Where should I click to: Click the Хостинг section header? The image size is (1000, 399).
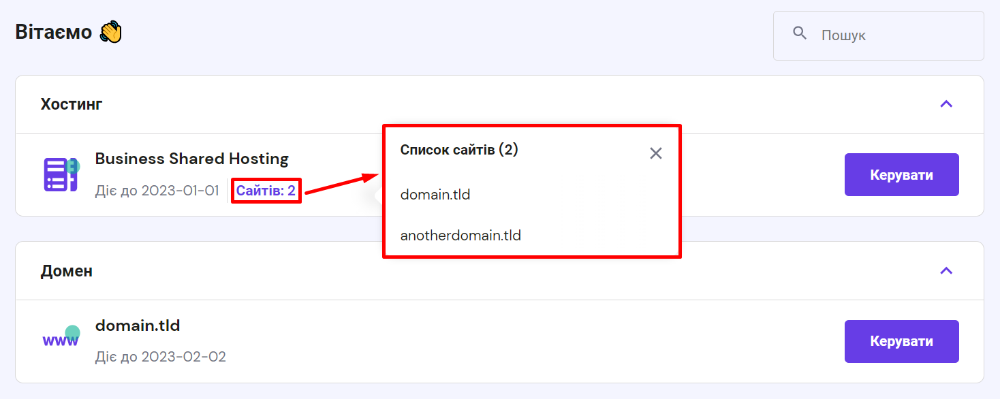(x=72, y=104)
